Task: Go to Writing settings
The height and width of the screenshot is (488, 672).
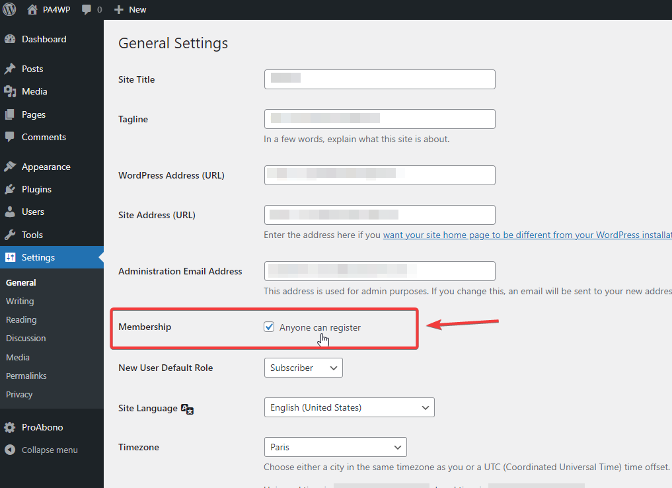Action: (x=20, y=301)
